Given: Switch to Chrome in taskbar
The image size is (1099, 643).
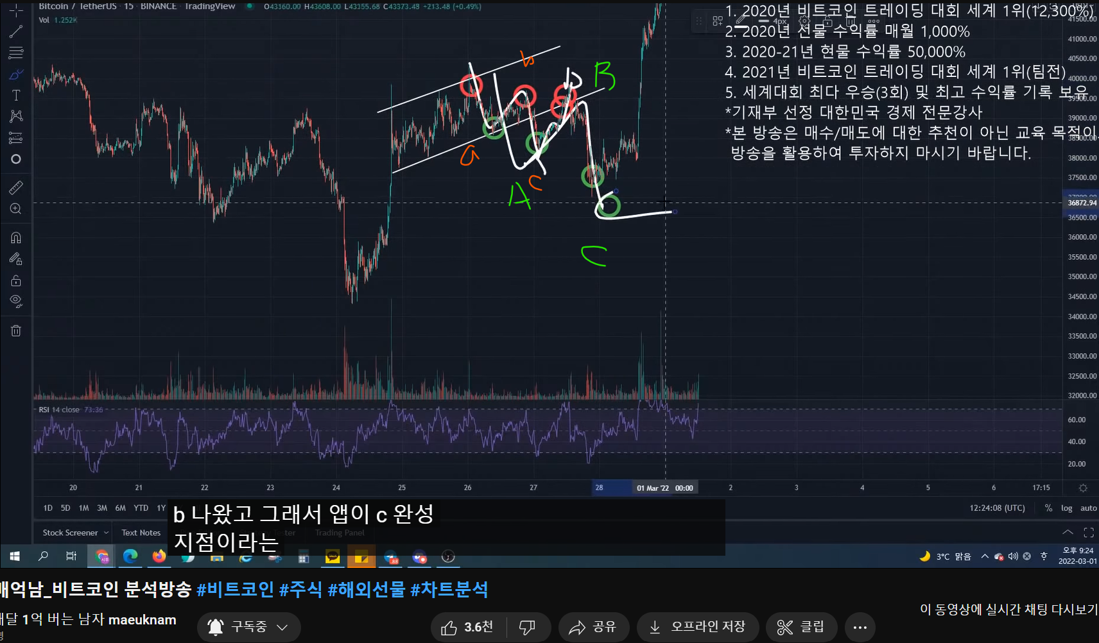Looking at the screenshot, I should point(102,556).
